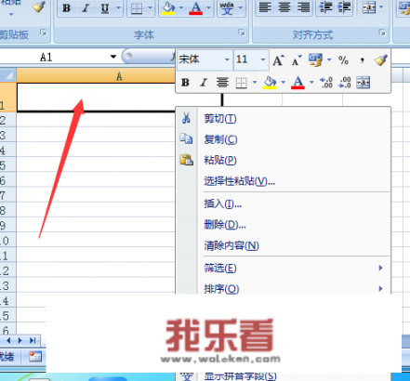This screenshot has height=381, width=410.
Task: Apply ribbon yellow fill color bucket
Action: point(168,8)
